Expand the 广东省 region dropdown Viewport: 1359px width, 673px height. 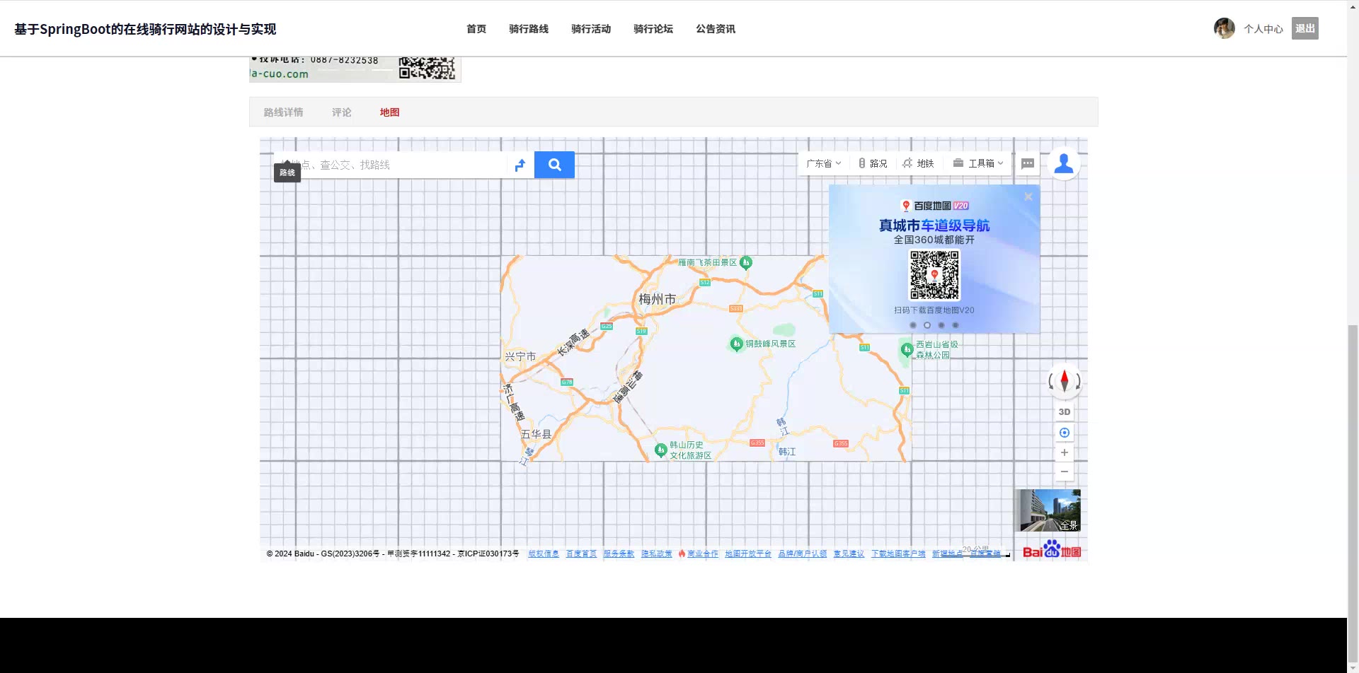click(x=824, y=163)
